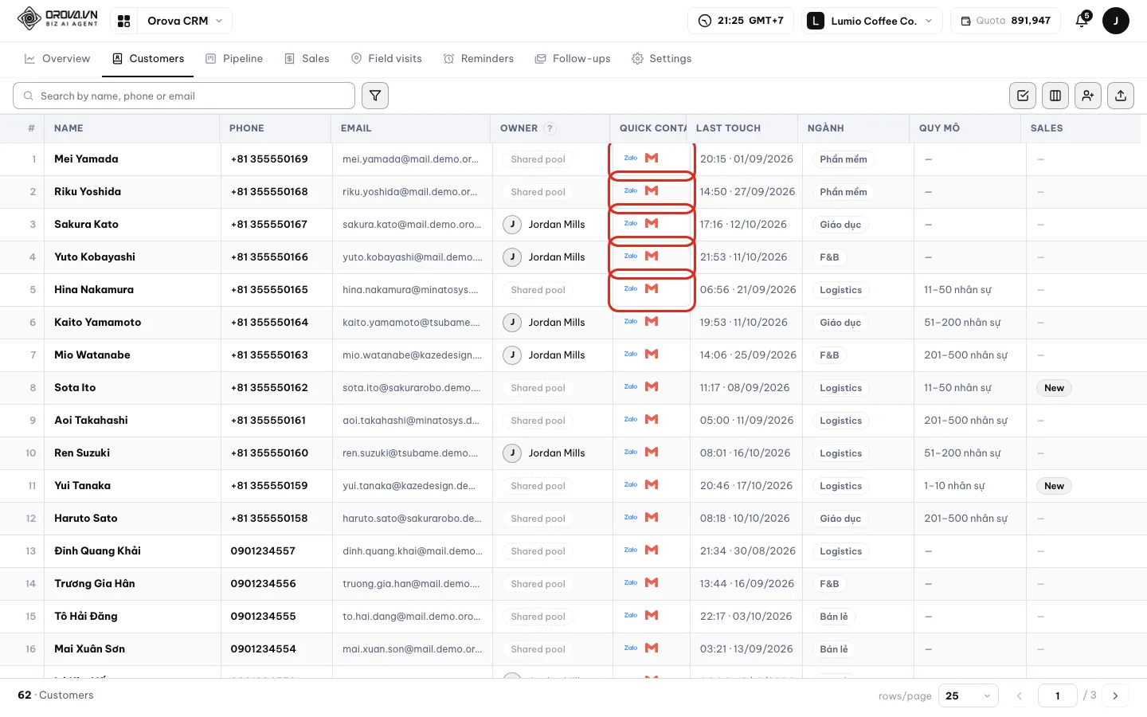Open Gmail for Trương Gia Hân
1147x717 pixels.
[x=652, y=583]
